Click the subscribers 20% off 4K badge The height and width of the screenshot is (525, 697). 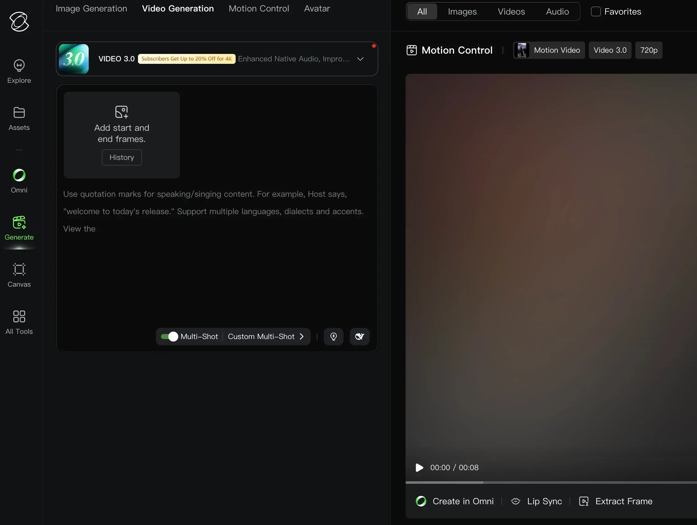(x=187, y=59)
